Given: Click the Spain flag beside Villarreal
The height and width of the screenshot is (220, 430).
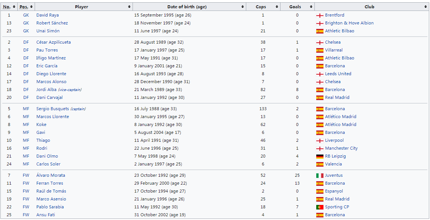Looking at the screenshot, I should click(x=320, y=50).
